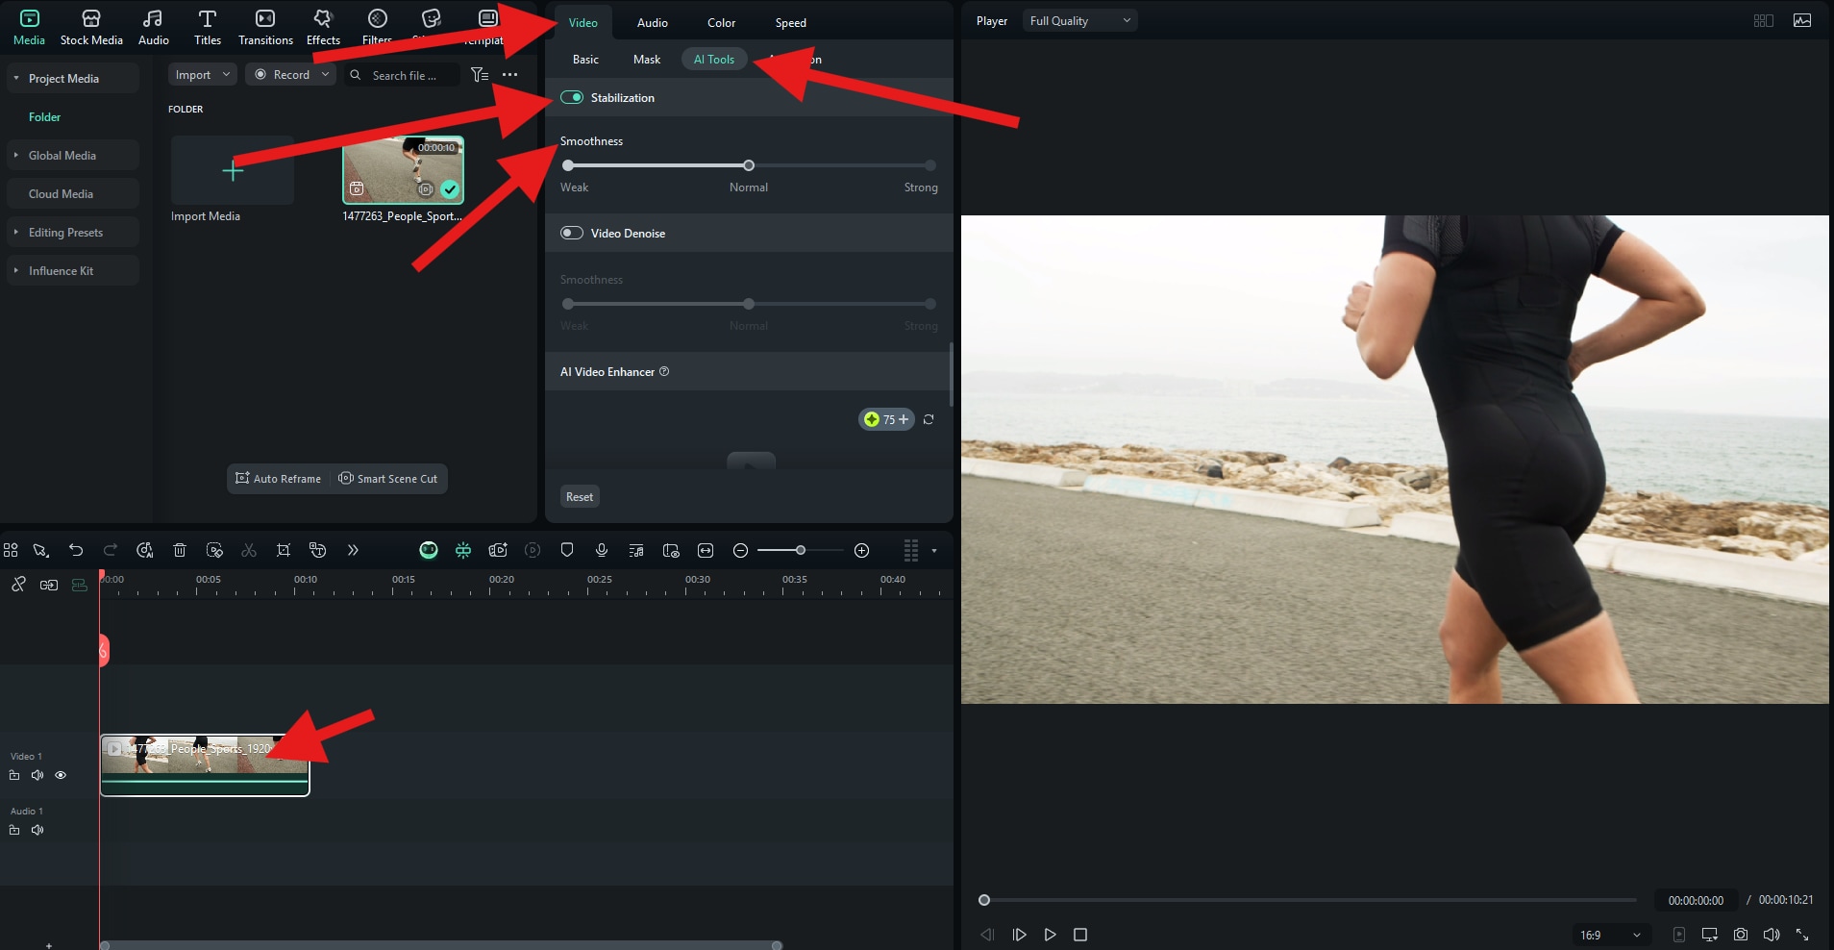Screen dimensions: 1834x950
Task: Expand the Global Media tree item
Action: pyautogui.click(x=16, y=155)
